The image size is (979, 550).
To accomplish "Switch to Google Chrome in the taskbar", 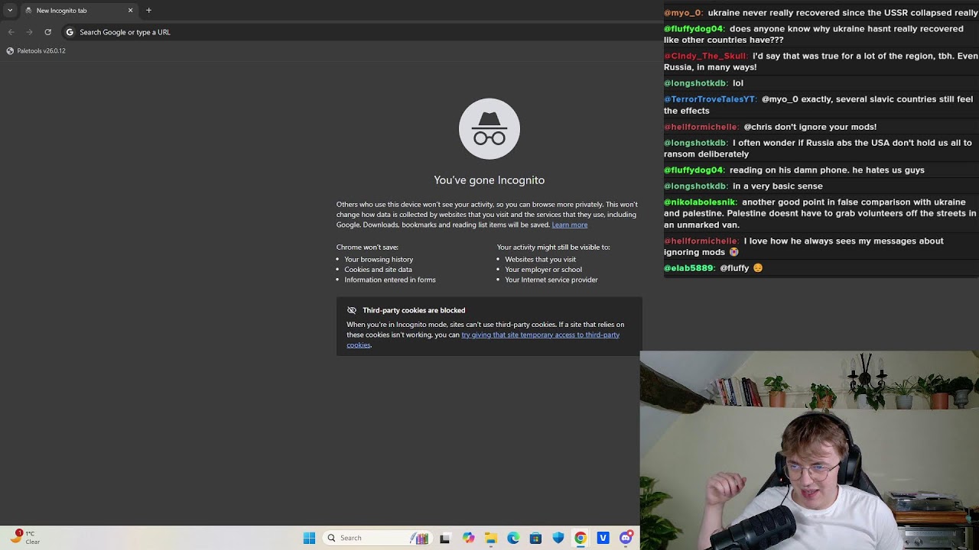I will pyautogui.click(x=581, y=538).
